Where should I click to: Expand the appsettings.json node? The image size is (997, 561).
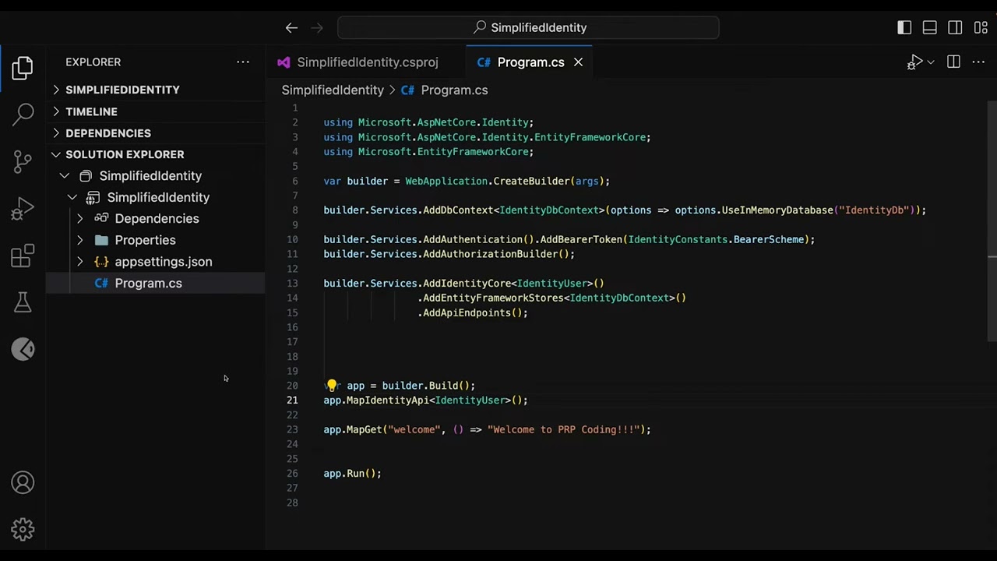(79, 262)
